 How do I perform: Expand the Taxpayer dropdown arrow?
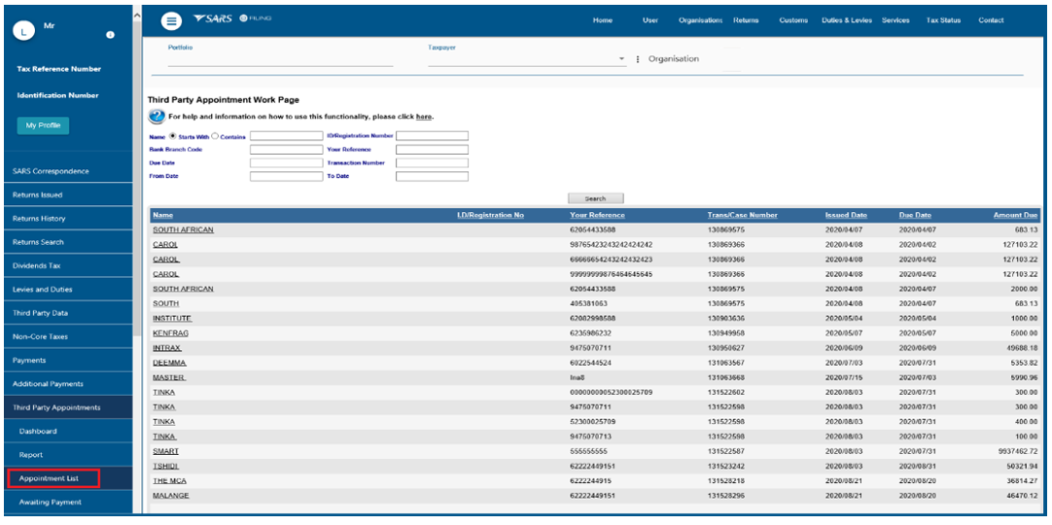point(622,59)
